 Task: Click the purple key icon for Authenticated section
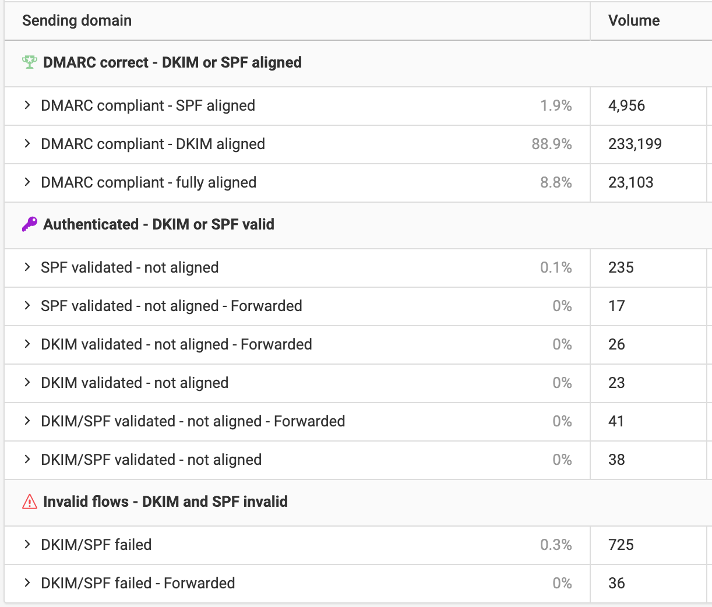pyautogui.click(x=28, y=225)
